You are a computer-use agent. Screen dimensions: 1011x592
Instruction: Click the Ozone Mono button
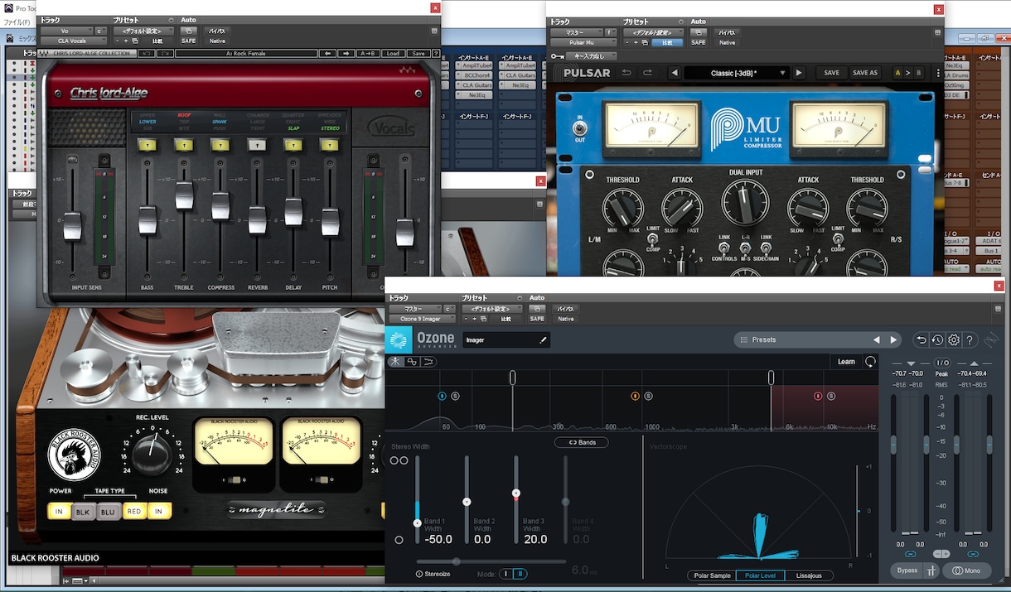(x=967, y=570)
